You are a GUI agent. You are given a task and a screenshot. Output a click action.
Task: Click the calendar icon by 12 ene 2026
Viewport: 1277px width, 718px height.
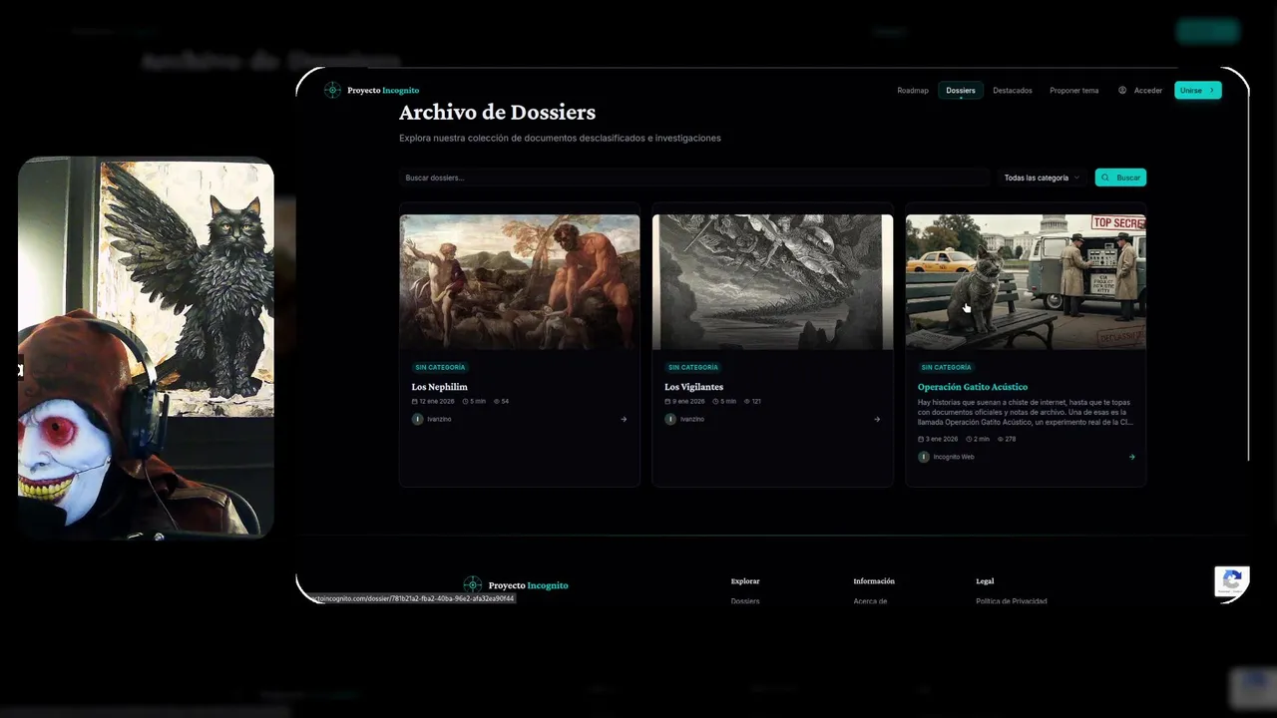coord(415,401)
